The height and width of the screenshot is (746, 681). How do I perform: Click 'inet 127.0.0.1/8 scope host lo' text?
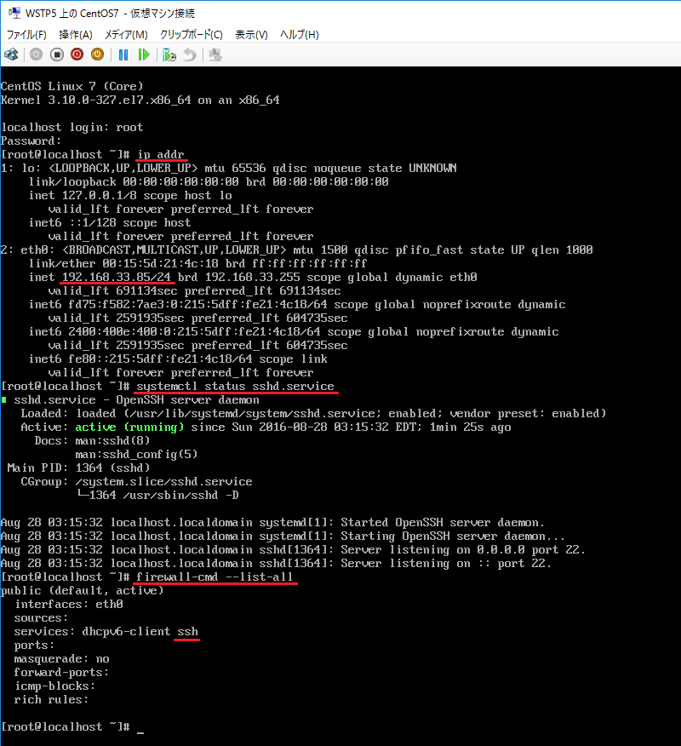coord(130,195)
